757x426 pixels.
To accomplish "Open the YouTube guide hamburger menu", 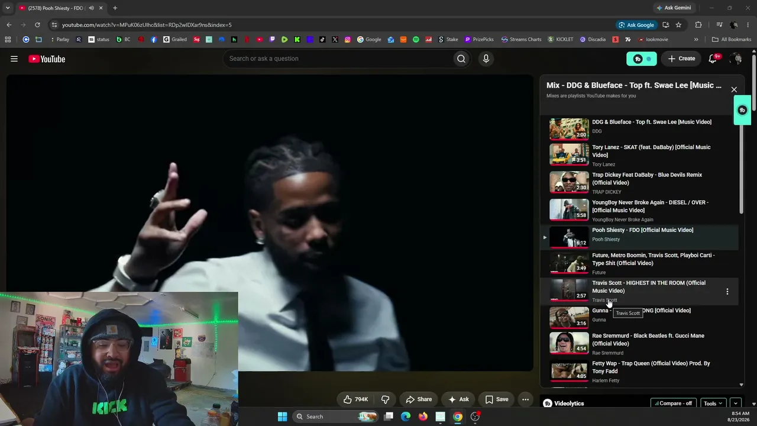I will pos(14,59).
